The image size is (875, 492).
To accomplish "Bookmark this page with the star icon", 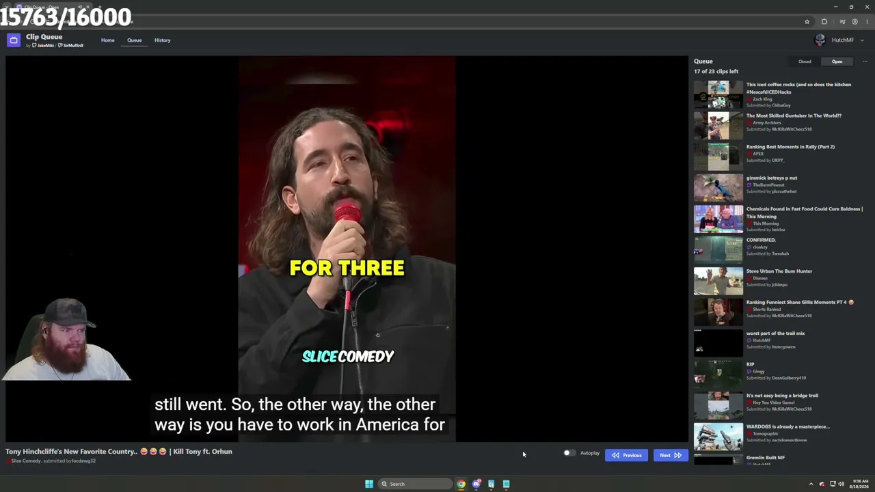I will (807, 22).
